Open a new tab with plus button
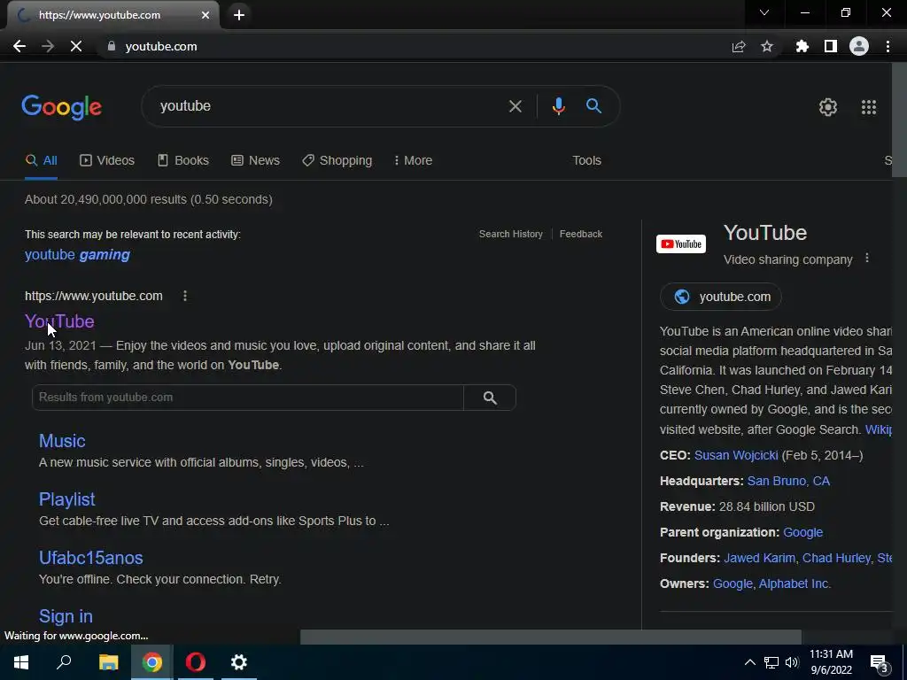 click(239, 15)
